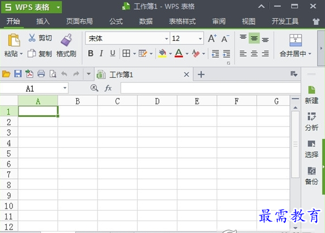Viewport: 325px width, 233px height.
Task: Close the 工作簿1 document tab
Action: (186, 74)
